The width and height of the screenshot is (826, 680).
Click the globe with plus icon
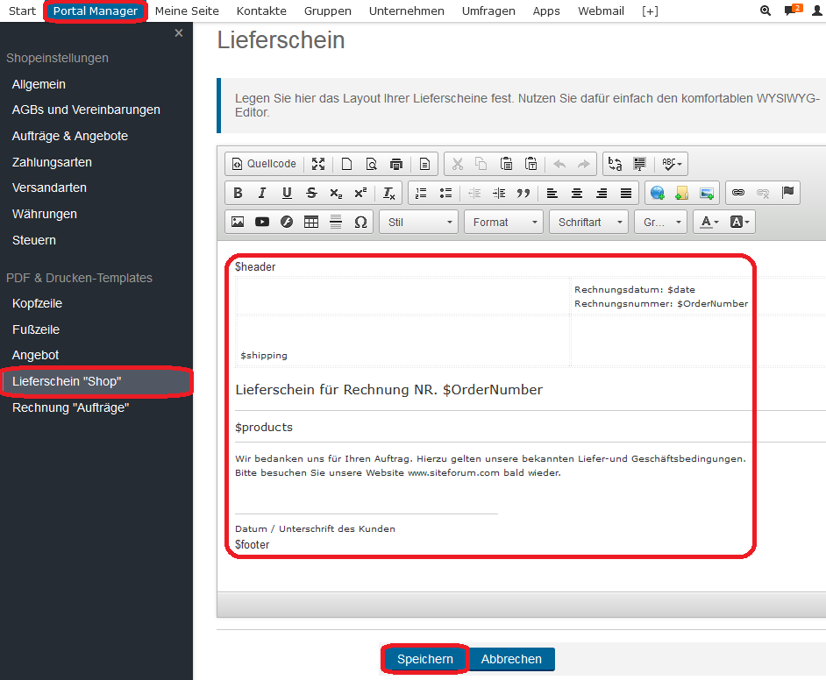(658, 193)
